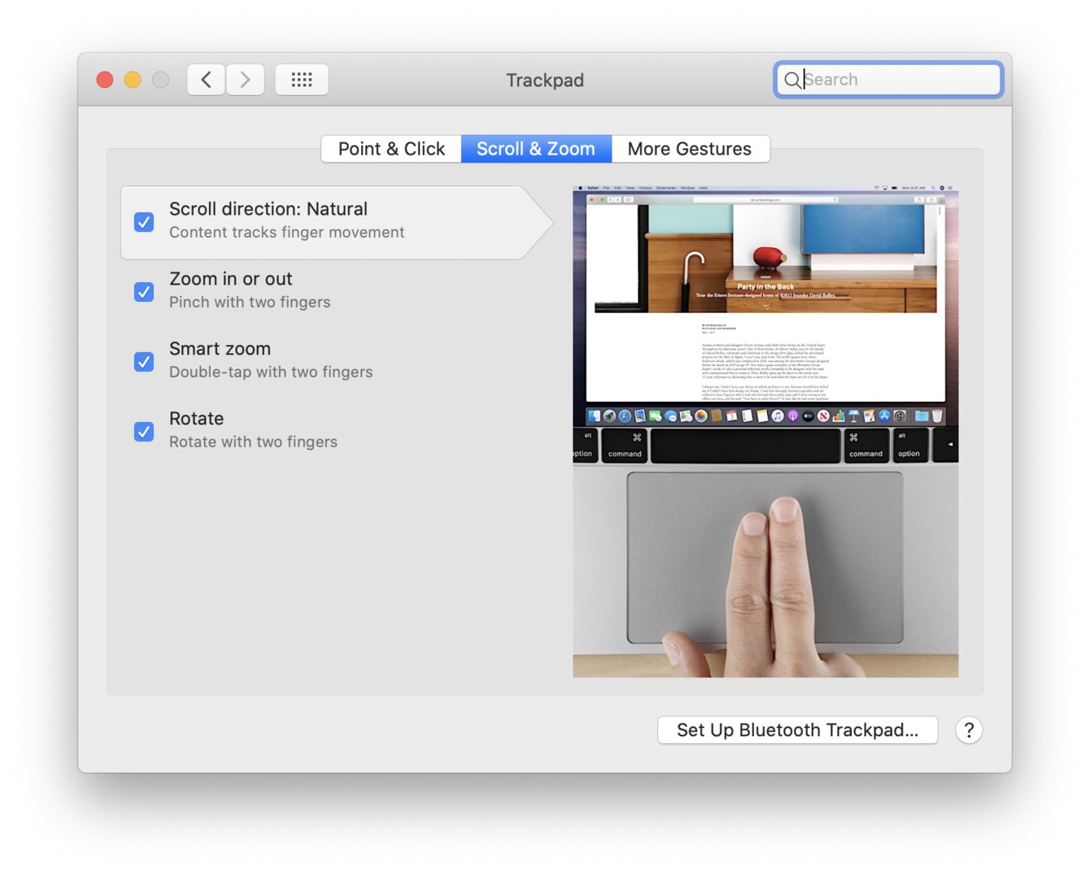This screenshot has width=1090, height=876.
Task: Click the Trash icon in the preview dock
Action: (x=936, y=416)
